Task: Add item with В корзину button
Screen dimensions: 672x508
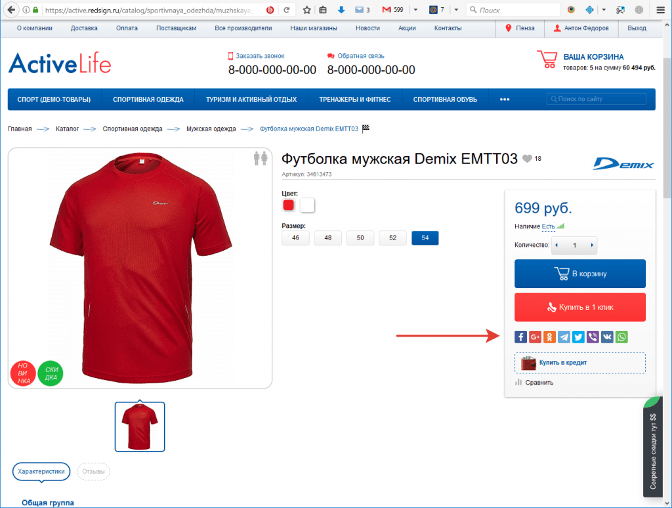Action: 580,274
